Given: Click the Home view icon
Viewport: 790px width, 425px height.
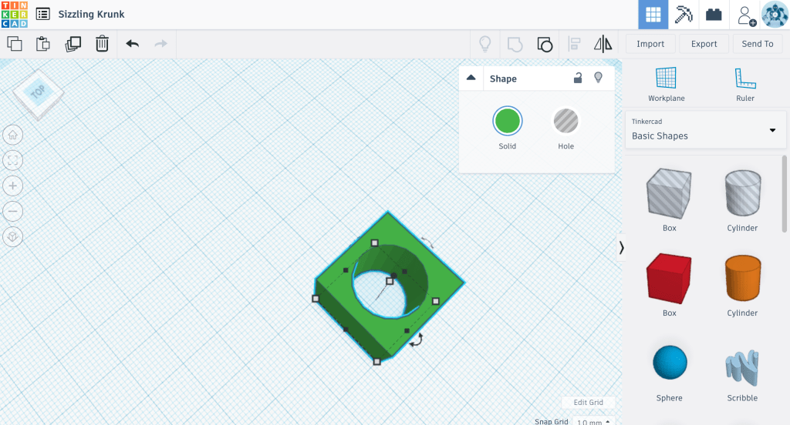Looking at the screenshot, I should (x=13, y=135).
